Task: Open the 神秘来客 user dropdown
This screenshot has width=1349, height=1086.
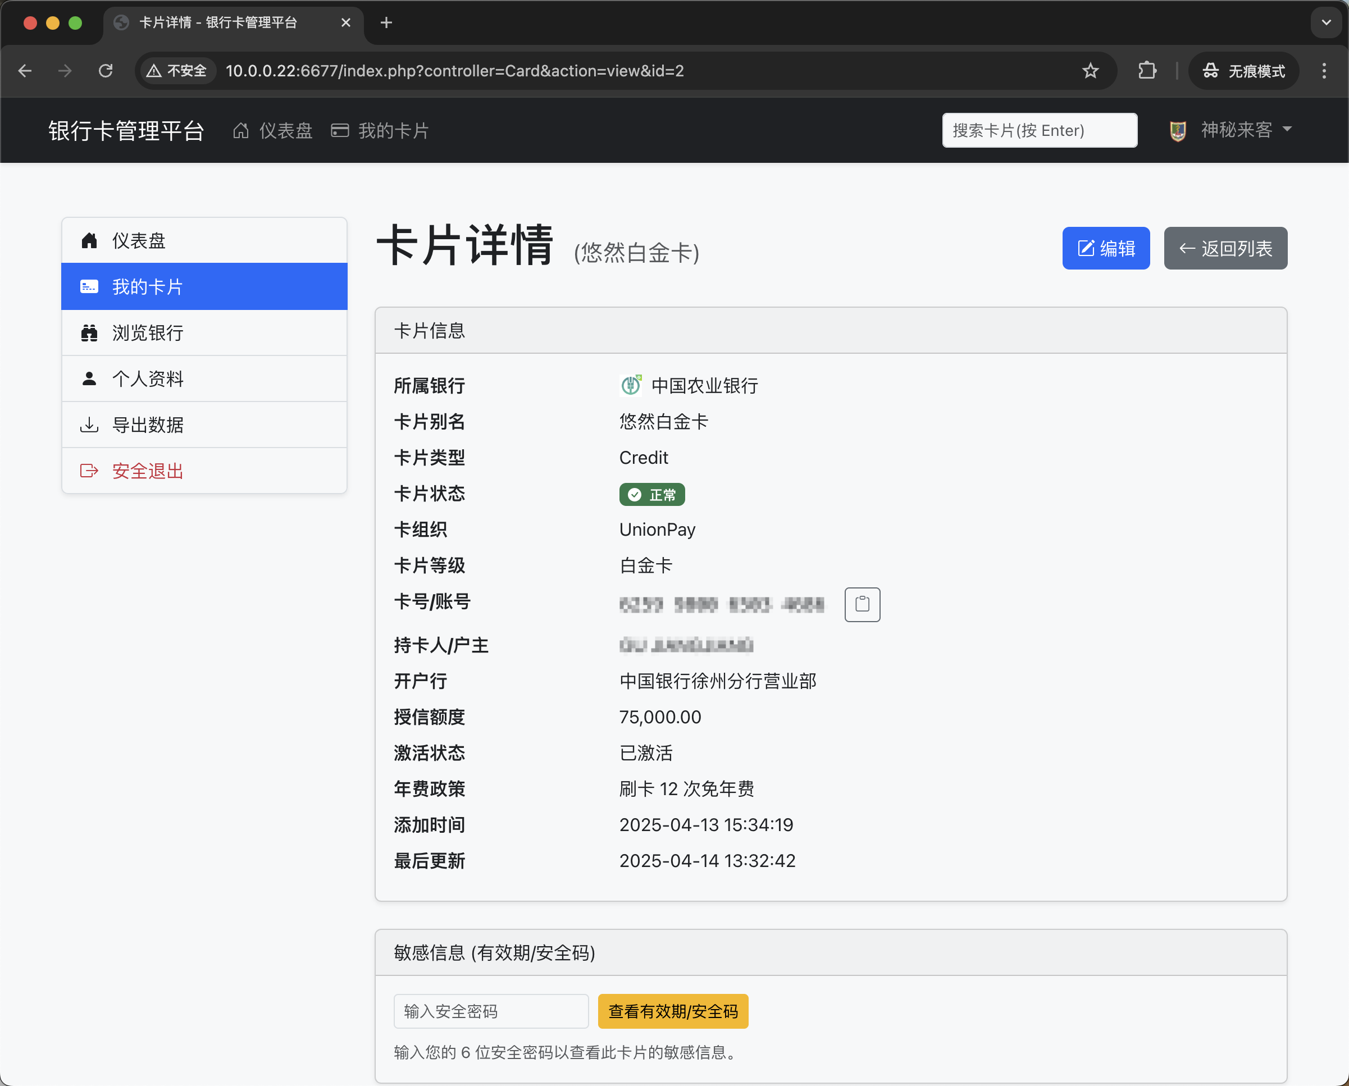Action: (1230, 130)
